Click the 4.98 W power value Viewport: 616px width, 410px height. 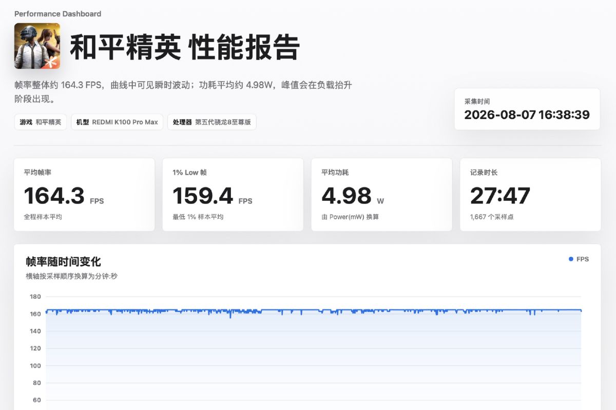pyautogui.click(x=346, y=196)
